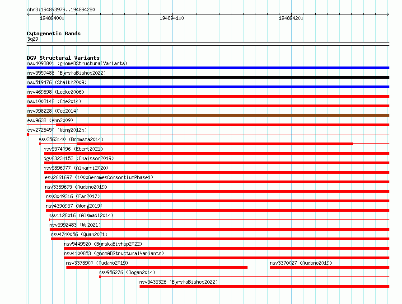Open variant nsv4100853 (gnomADStructuralVariants) label
Screen dimensions: 402x304
coord(114,253)
